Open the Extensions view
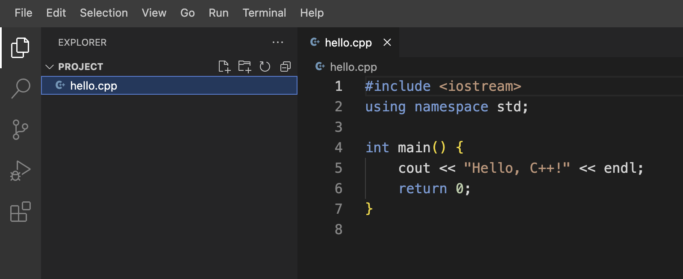683x279 pixels. coord(20,212)
